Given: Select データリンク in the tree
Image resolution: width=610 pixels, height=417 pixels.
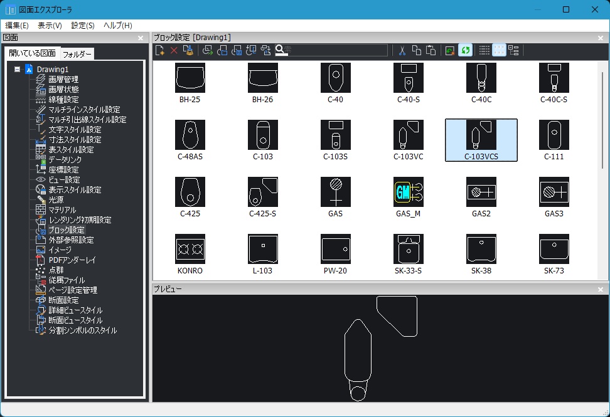Looking at the screenshot, I should [65, 160].
